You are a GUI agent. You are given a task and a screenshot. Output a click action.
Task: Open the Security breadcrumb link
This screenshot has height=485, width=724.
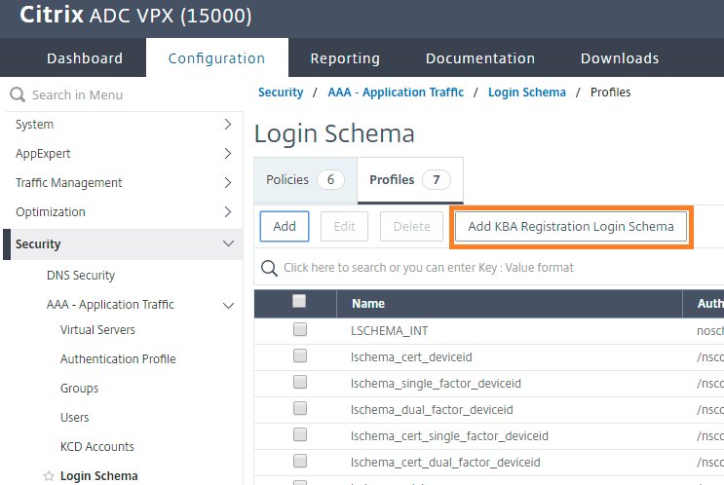(281, 93)
